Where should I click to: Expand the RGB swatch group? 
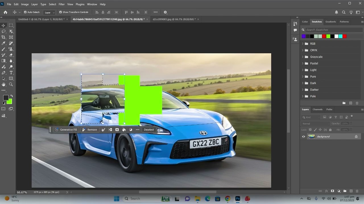(303, 44)
